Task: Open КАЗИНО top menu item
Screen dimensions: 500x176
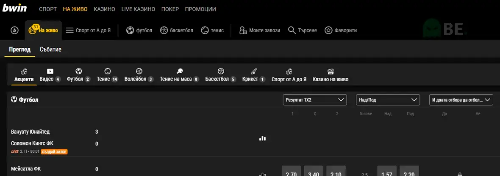Action: pyautogui.click(x=104, y=9)
